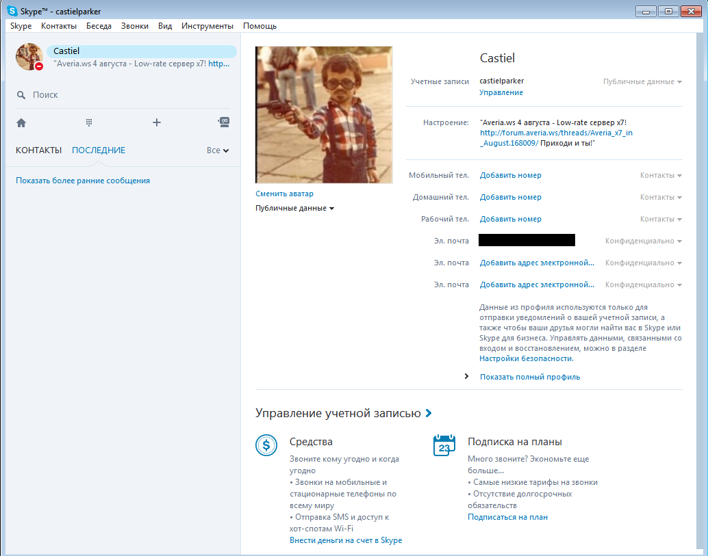Click Добавить номер for Мобильный тел.
Viewport: 708px width, 556px height.
coord(510,175)
